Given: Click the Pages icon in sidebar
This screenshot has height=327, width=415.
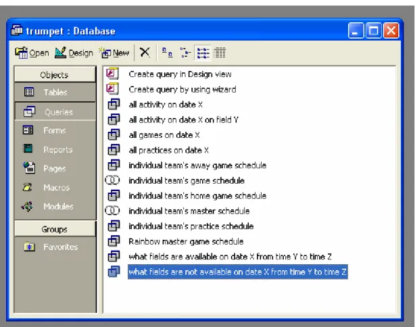Looking at the screenshot, I should [x=29, y=168].
